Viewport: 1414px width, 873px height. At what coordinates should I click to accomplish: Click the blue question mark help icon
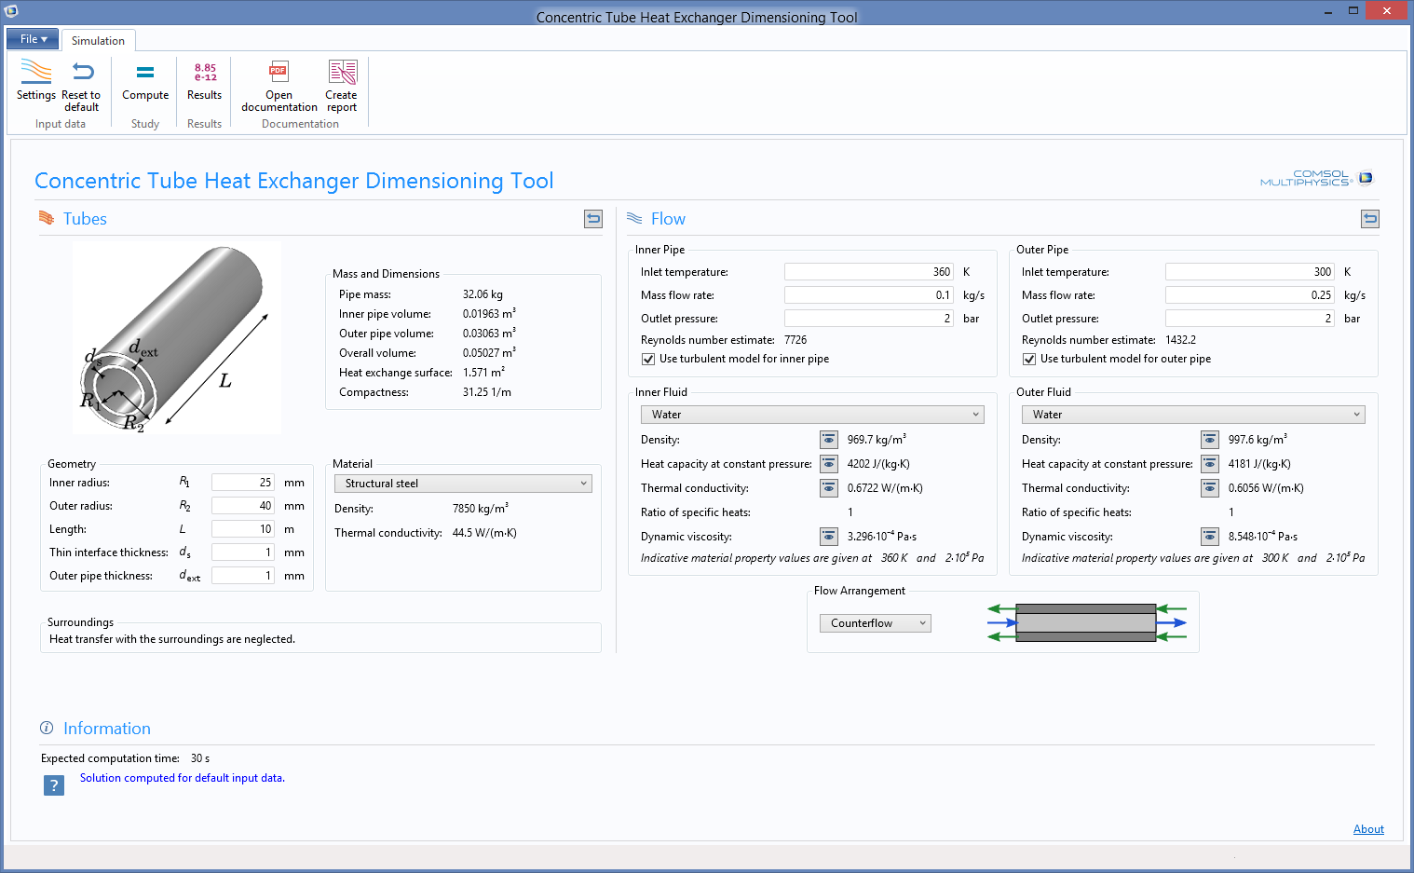point(54,785)
